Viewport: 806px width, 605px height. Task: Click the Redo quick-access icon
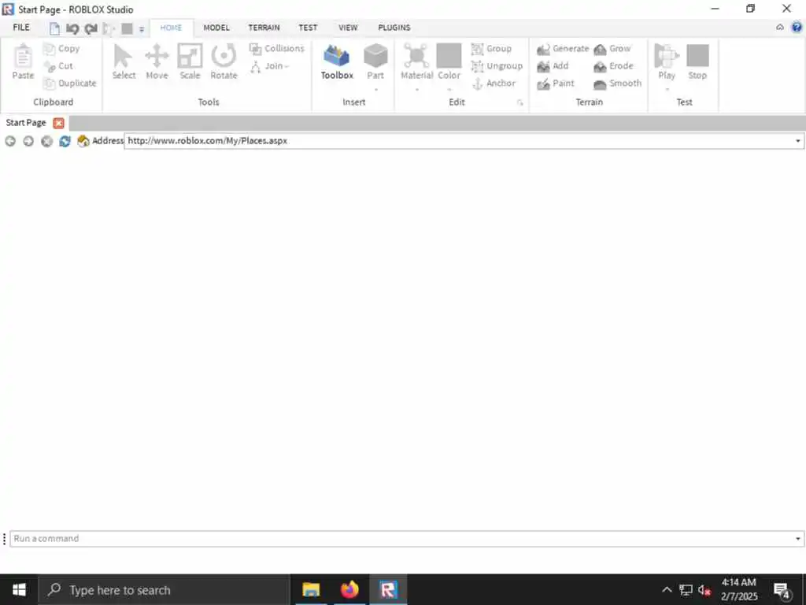(91, 29)
